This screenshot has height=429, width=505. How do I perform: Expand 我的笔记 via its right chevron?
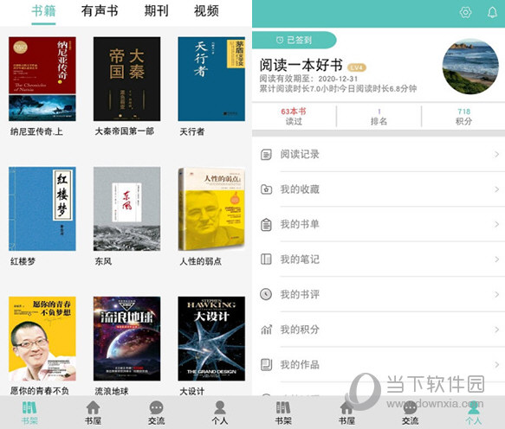click(x=496, y=259)
